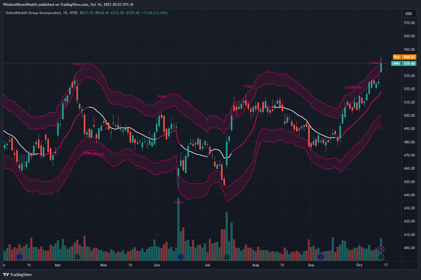This screenshot has height=280, width=421.
Task: Select the 544.27 pre-market price label
Action: click(409, 57)
